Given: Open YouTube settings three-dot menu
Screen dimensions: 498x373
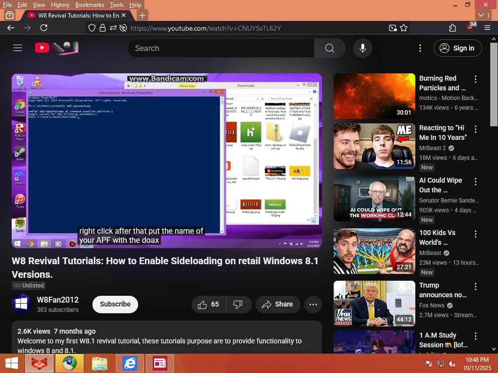Looking at the screenshot, I should click(x=420, y=48).
